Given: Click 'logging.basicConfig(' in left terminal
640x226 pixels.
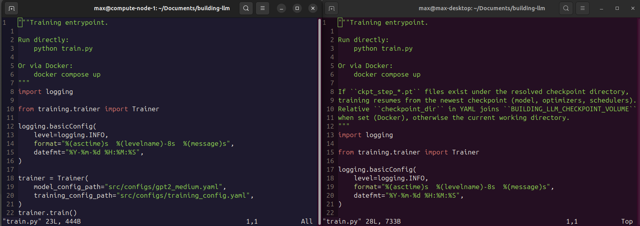Looking at the screenshot, I should 57,127.
